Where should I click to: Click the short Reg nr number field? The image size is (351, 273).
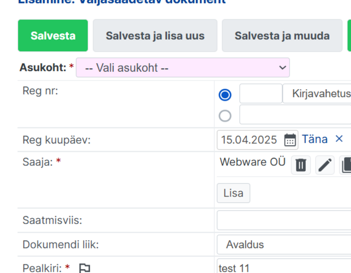coord(261,94)
